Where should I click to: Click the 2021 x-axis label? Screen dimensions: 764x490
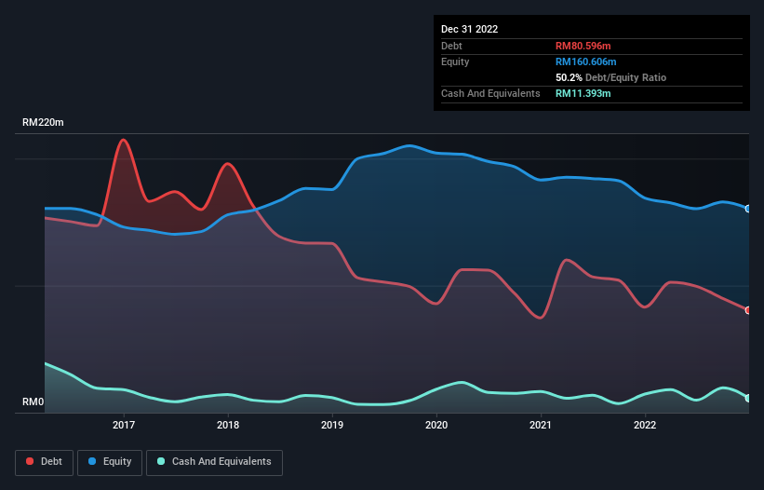tap(541, 425)
